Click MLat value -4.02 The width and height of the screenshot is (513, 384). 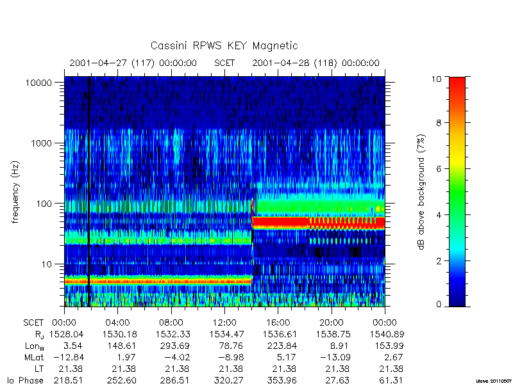[178, 357]
